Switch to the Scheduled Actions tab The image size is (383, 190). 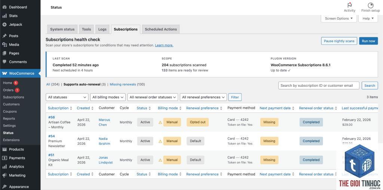point(161,29)
